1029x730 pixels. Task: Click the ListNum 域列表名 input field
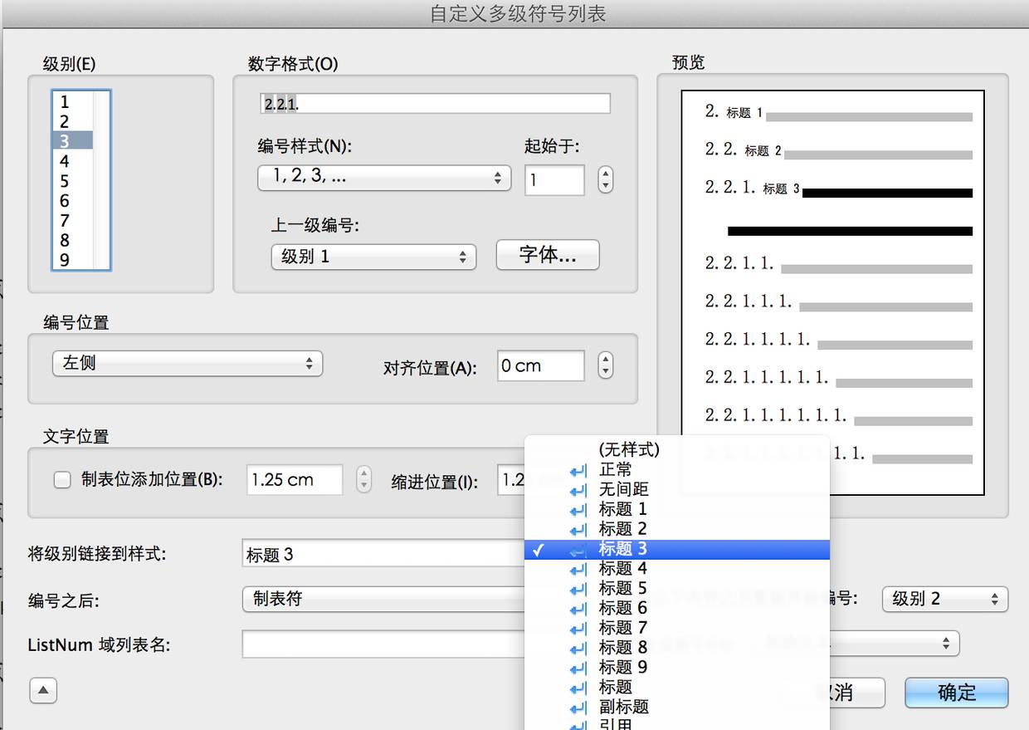382,644
